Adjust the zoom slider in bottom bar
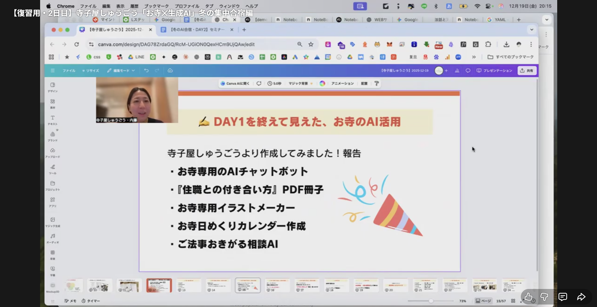The height and width of the screenshot is (307, 597). [x=431, y=301]
